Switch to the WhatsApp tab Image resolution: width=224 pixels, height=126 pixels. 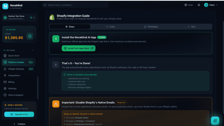pyautogui.click(x=151, y=27)
